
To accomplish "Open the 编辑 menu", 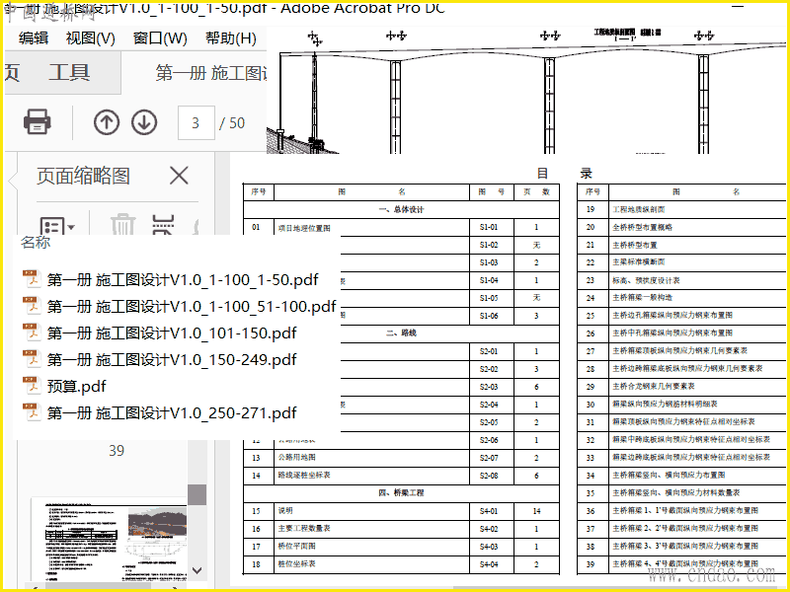I will 34,38.
